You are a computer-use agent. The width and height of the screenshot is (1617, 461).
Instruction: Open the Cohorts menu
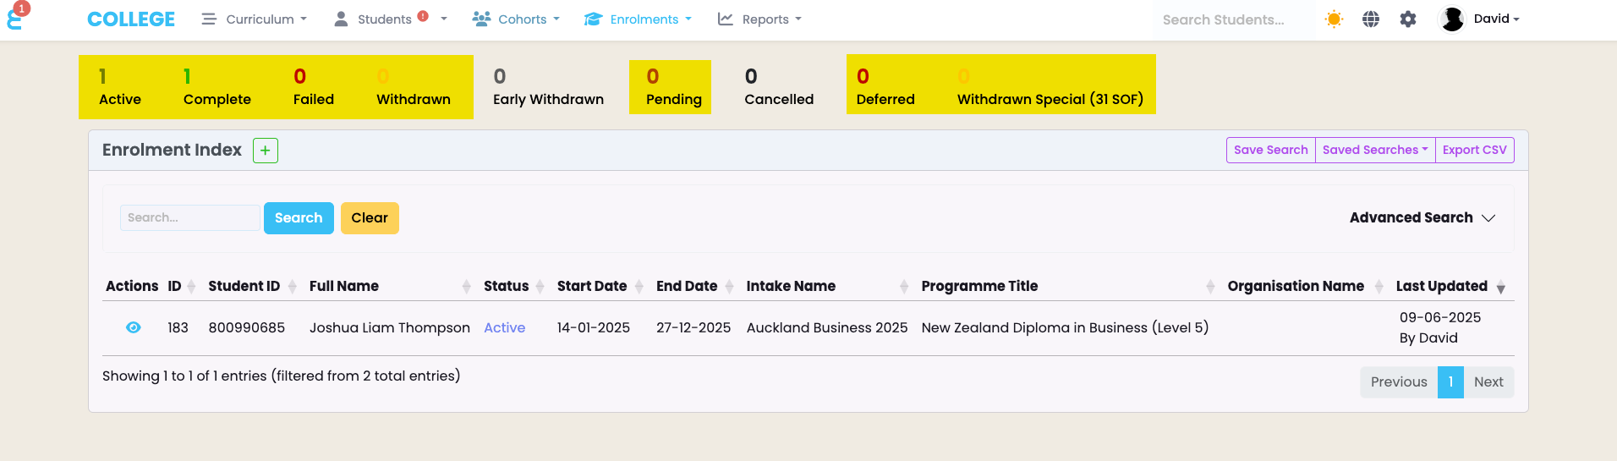tap(516, 19)
